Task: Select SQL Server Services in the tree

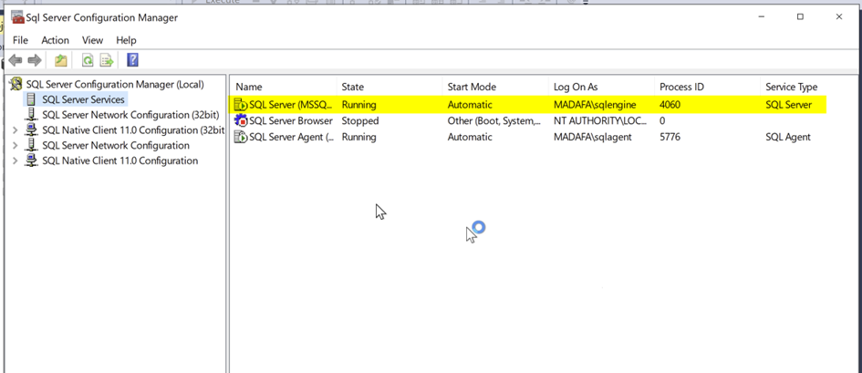Action: (x=83, y=100)
